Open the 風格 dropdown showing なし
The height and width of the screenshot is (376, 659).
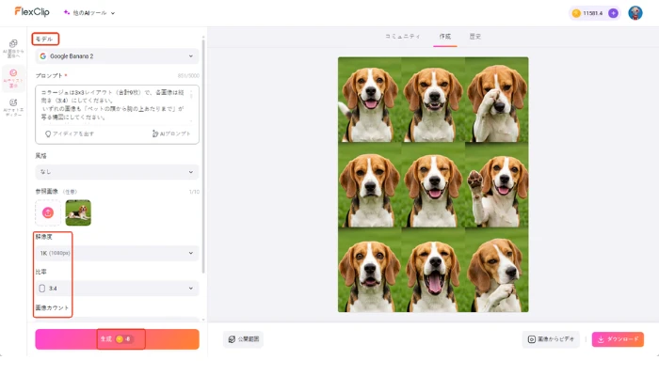117,172
